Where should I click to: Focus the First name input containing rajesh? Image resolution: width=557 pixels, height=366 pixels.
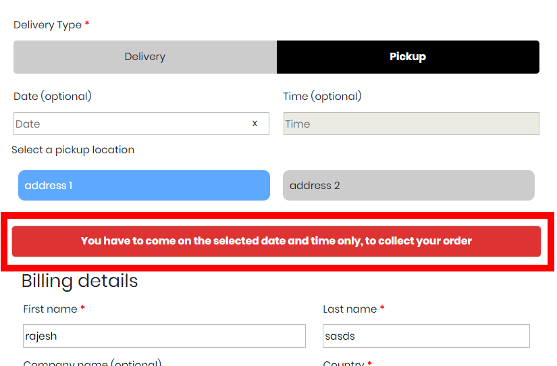[x=164, y=336]
